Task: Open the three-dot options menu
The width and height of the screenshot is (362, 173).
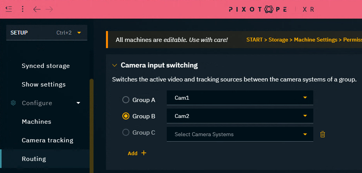Action: (23, 9)
